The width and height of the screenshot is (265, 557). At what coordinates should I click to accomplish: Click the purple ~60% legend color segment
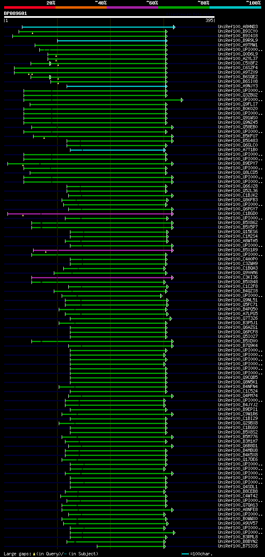[x=132, y=7]
